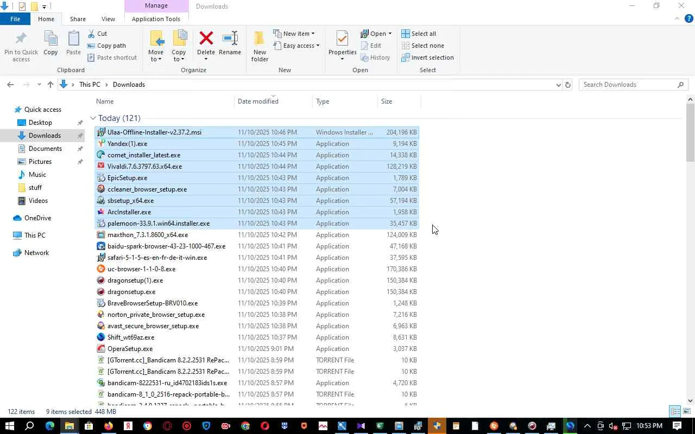Viewport: 695px width, 434px height.
Task: Sort files by Size column
Action: coord(399,101)
